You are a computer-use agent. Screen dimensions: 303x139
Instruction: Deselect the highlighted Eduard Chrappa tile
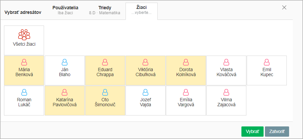pyautogui.click(x=105, y=70)
